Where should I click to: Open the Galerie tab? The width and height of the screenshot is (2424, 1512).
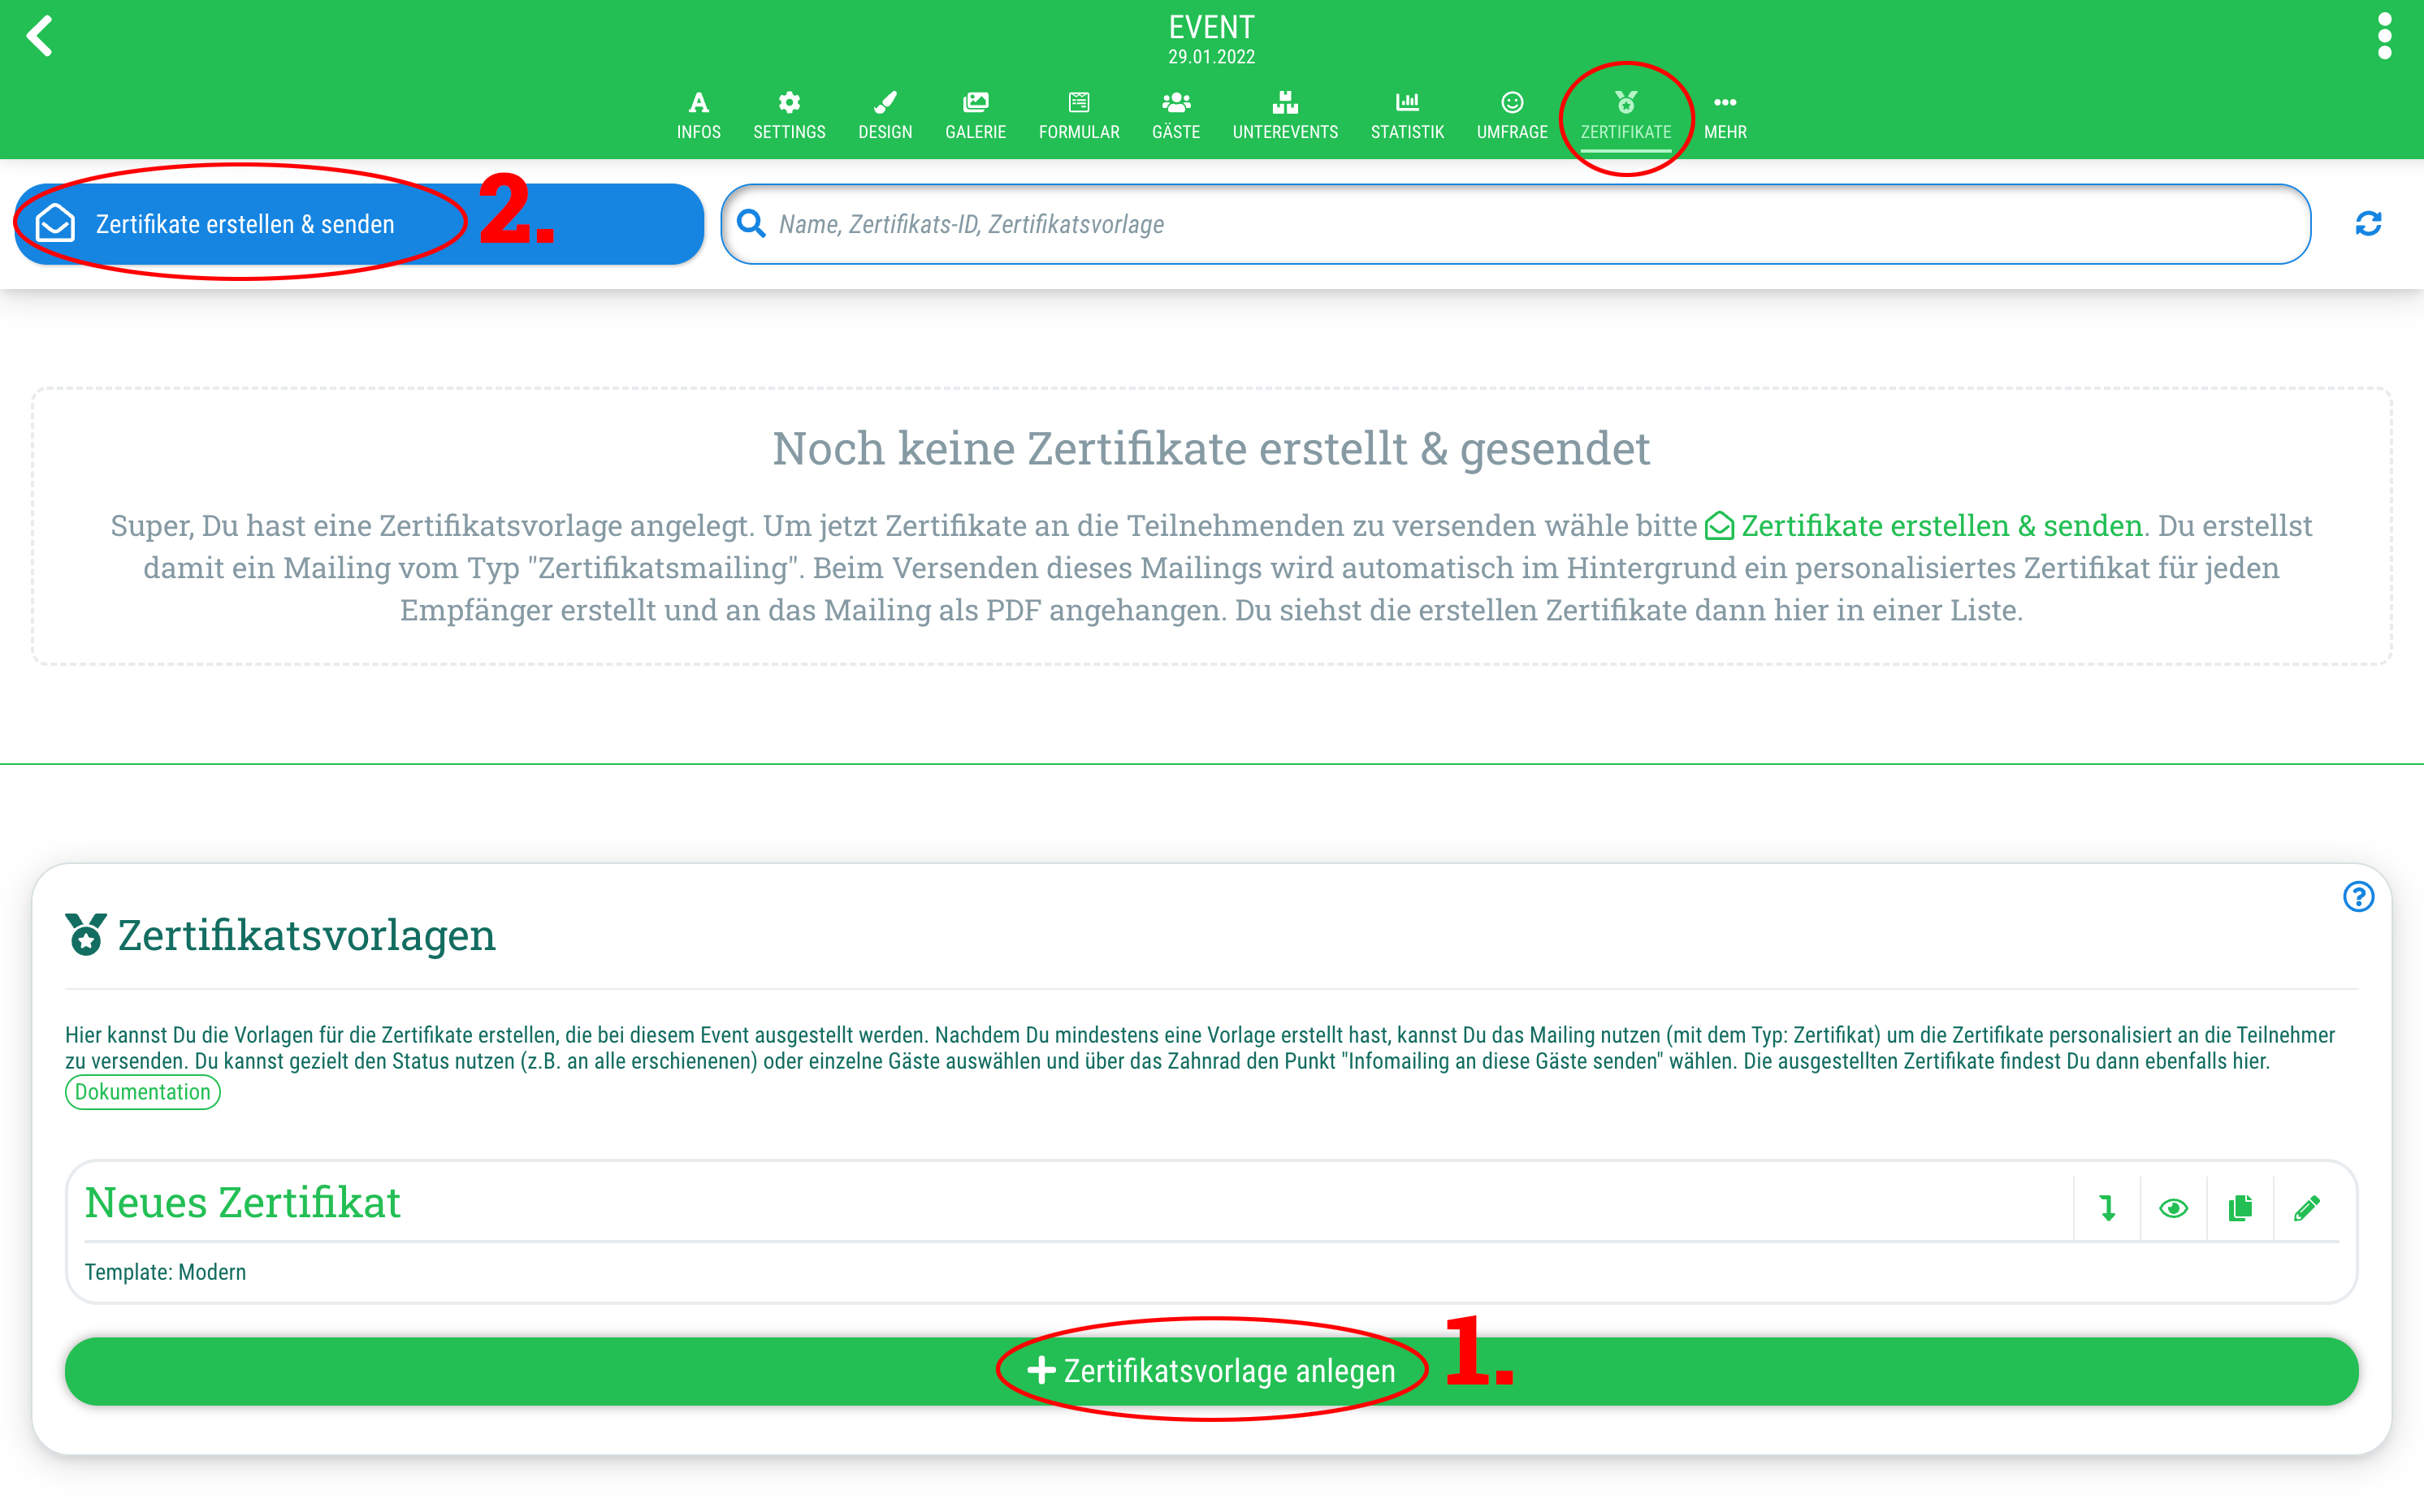pyautogui.click(x=976, y=115)
